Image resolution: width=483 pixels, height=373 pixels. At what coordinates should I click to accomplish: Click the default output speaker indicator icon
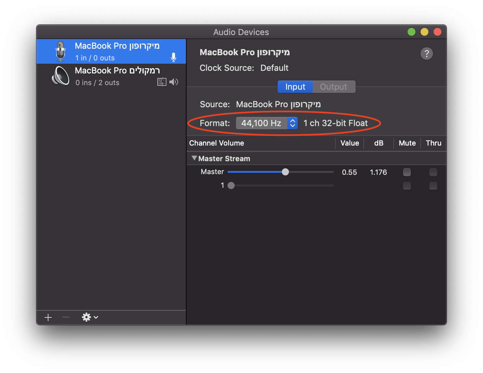point(174,82)
